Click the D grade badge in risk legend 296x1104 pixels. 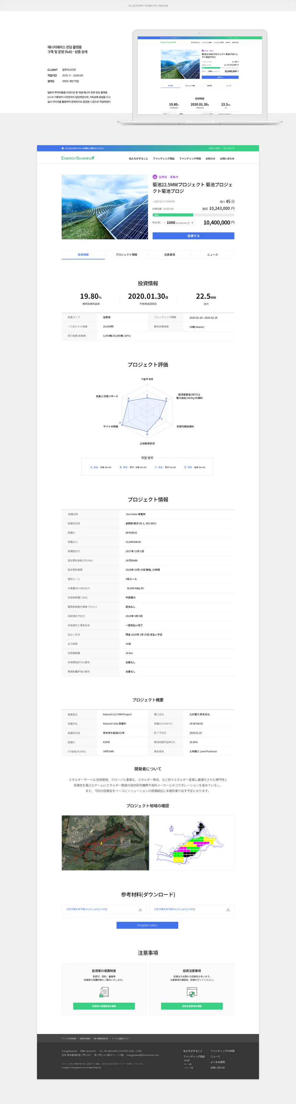click(186, 467)
